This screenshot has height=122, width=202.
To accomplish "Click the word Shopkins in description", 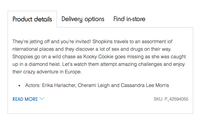I will click(103, 42).
